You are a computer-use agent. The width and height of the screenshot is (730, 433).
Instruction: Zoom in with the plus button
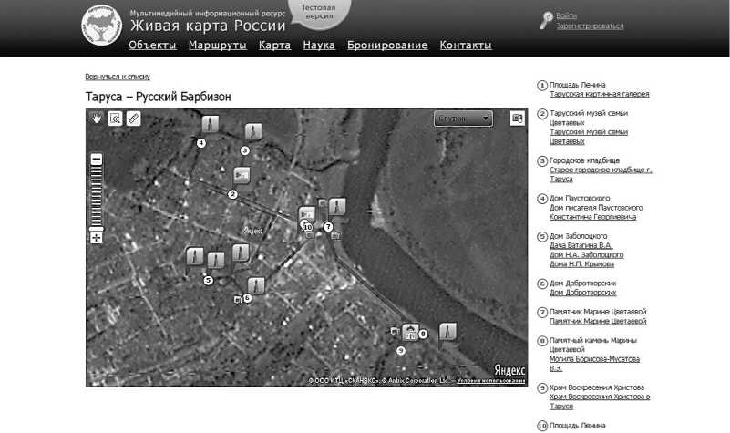click(97, 239)
